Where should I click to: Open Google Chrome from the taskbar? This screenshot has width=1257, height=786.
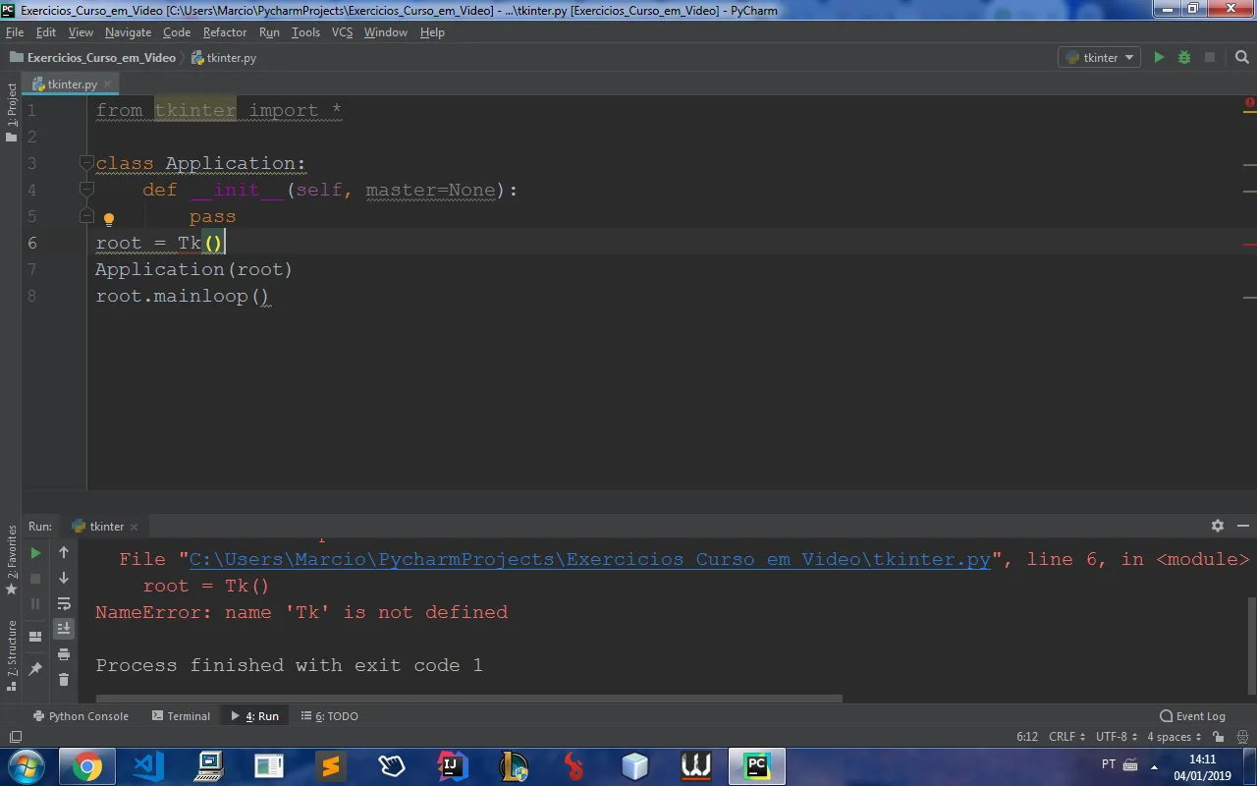pos(86,765)
